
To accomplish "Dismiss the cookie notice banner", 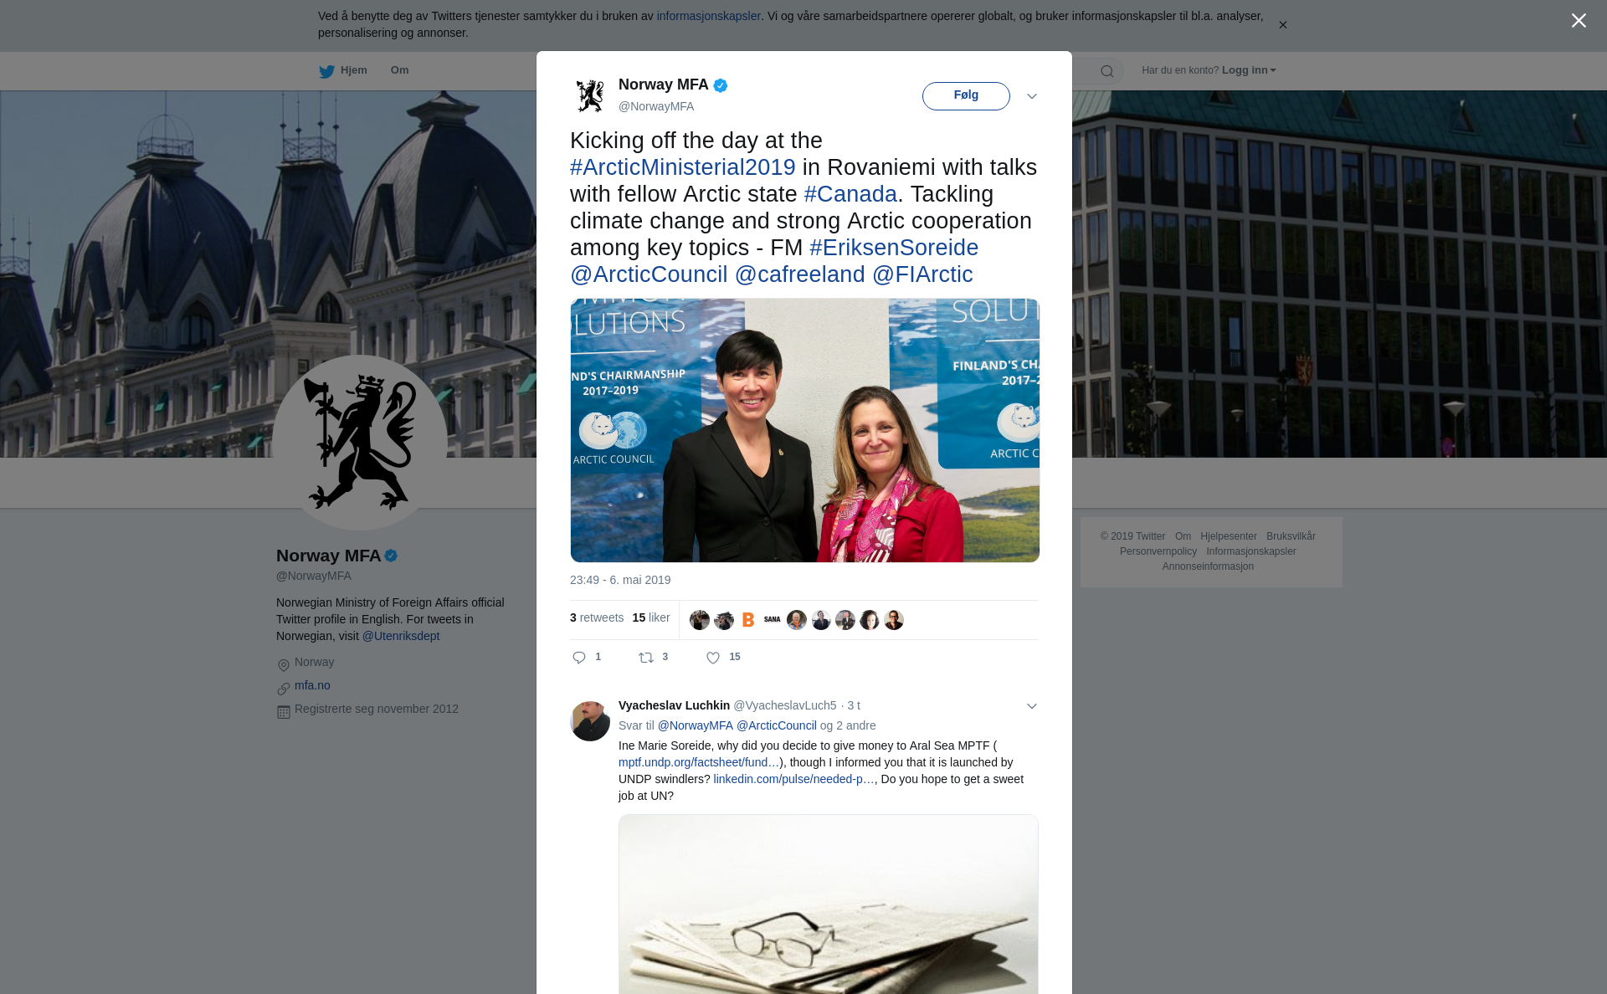I will pos(1283,25).
